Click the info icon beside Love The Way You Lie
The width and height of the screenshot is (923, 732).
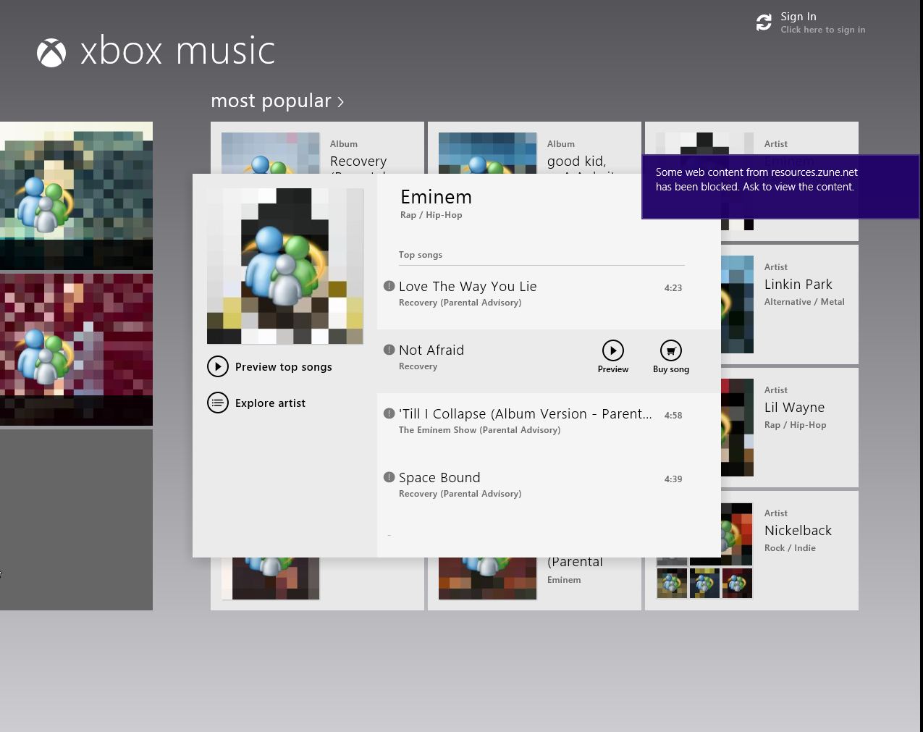click(x=389, y=286)
